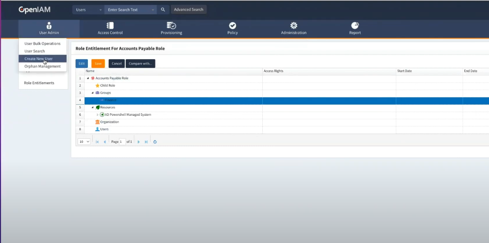Collapse the Resources tree node
The height and width of the screenshot is (243, 489).
coord(92,107)
